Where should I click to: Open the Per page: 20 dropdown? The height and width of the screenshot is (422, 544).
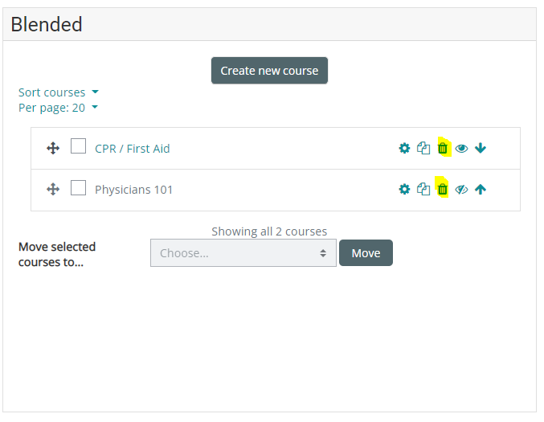click(x=58, y=108)
